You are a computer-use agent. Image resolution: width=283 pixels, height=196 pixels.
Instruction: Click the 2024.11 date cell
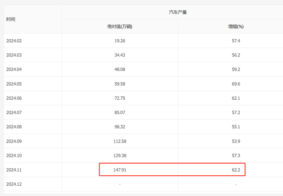pyautogui.click(x=14, y=170)
